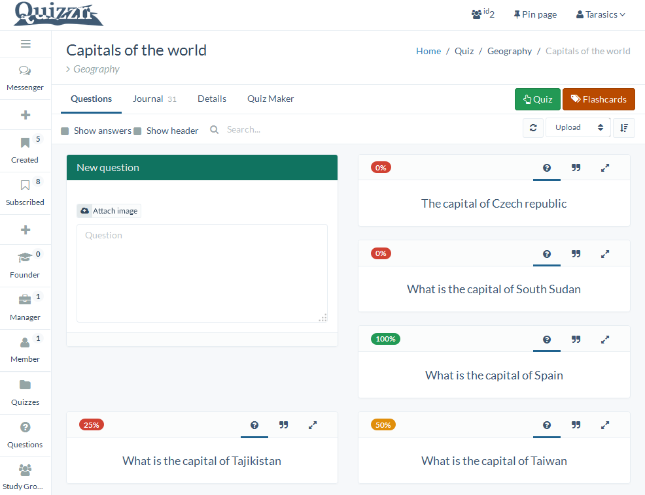Open the Quiz Maker tab
This screenshot has width=645, height=495.
point(270,99)
